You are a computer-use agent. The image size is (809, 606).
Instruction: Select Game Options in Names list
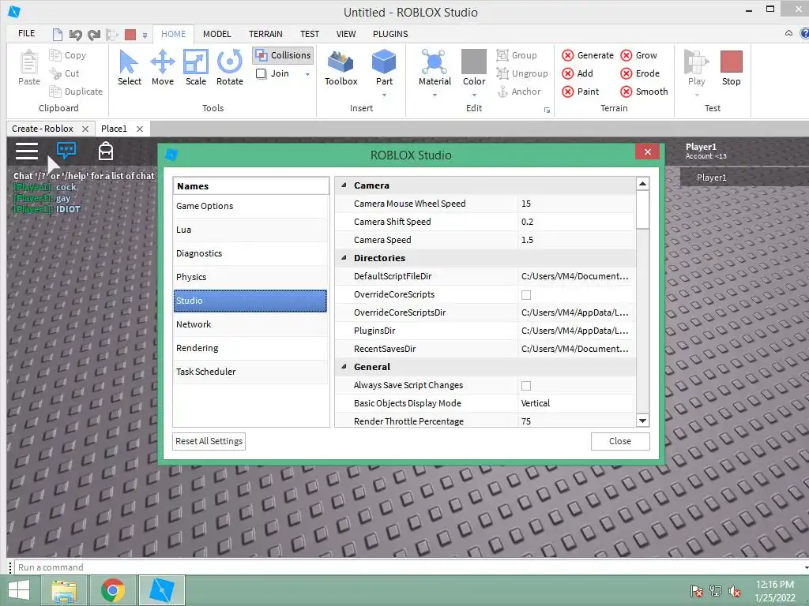250,206
